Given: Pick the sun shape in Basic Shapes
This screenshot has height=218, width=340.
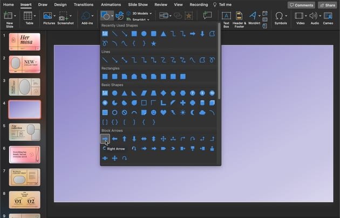Looking at the screenshot, I should tap(182, 112).
